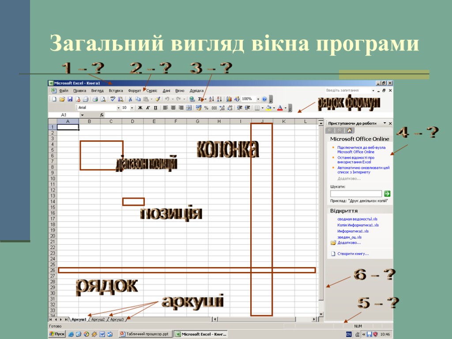
Task: Click the link to connect to Microsoft Office Online
Action: [x=361, y=150]
